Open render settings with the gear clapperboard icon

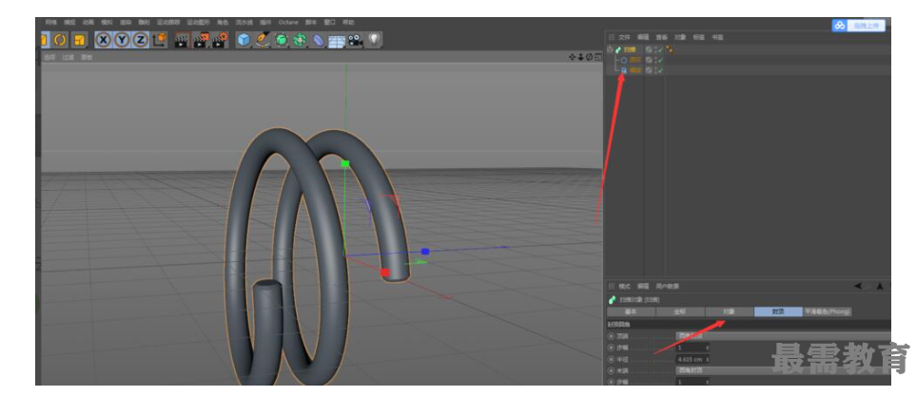tap(220, 40)
